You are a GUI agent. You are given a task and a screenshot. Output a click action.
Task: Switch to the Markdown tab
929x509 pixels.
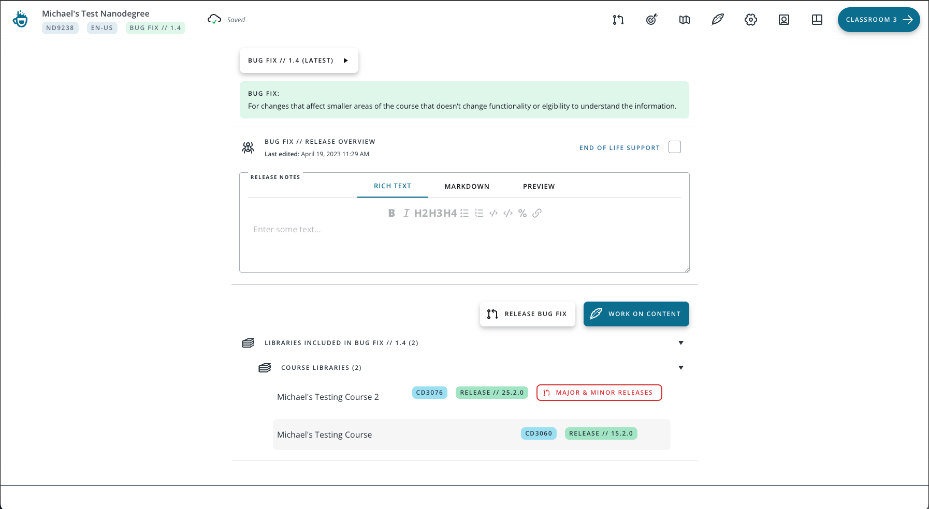[467, 186]
